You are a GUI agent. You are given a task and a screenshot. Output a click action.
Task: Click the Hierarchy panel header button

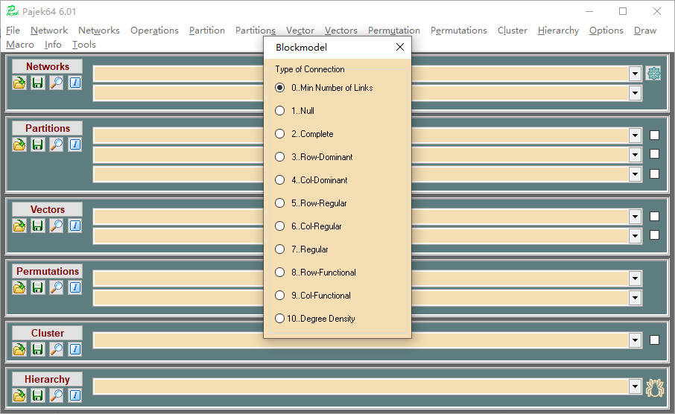[48, 379]
